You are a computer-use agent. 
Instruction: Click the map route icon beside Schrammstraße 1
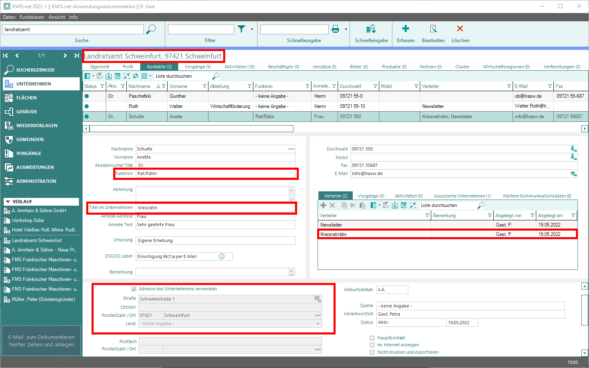pyautogui.click(x=318, y=299)
